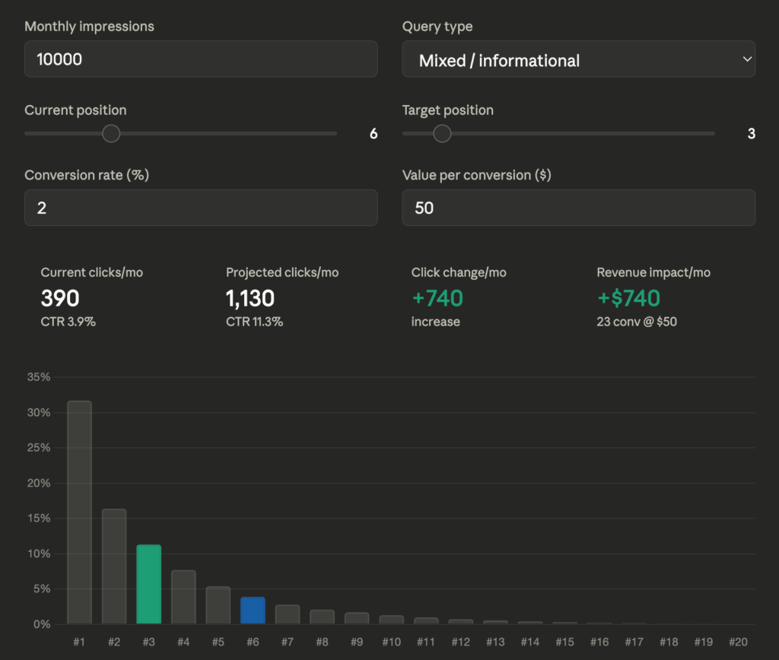
Task: Click the Current position slider handle
Action: pos(111,133)
